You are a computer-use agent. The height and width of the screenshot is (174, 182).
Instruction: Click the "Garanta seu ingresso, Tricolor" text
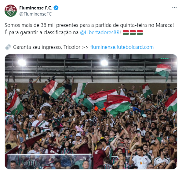(x=47, y=47)
